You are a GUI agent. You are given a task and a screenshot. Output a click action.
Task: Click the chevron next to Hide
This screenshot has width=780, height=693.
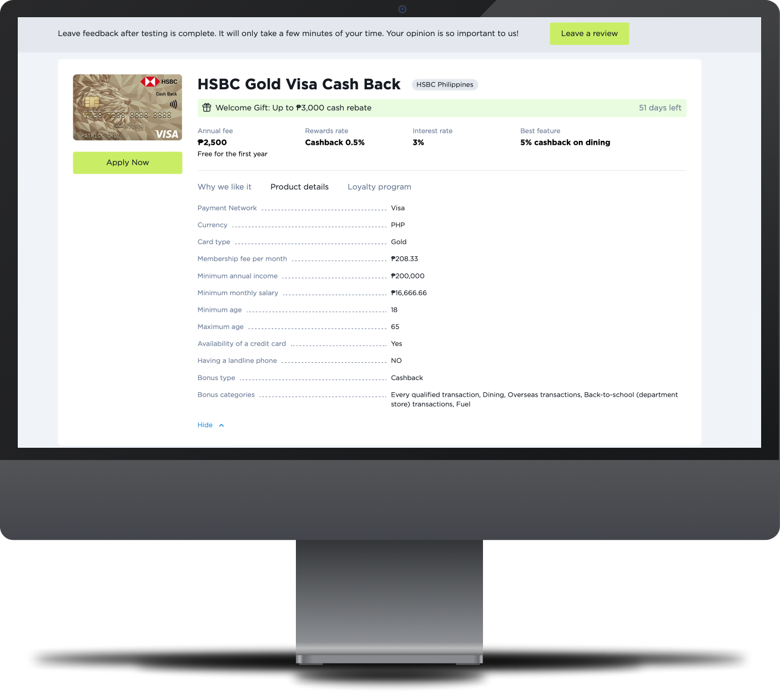click(x=222, y=426)
